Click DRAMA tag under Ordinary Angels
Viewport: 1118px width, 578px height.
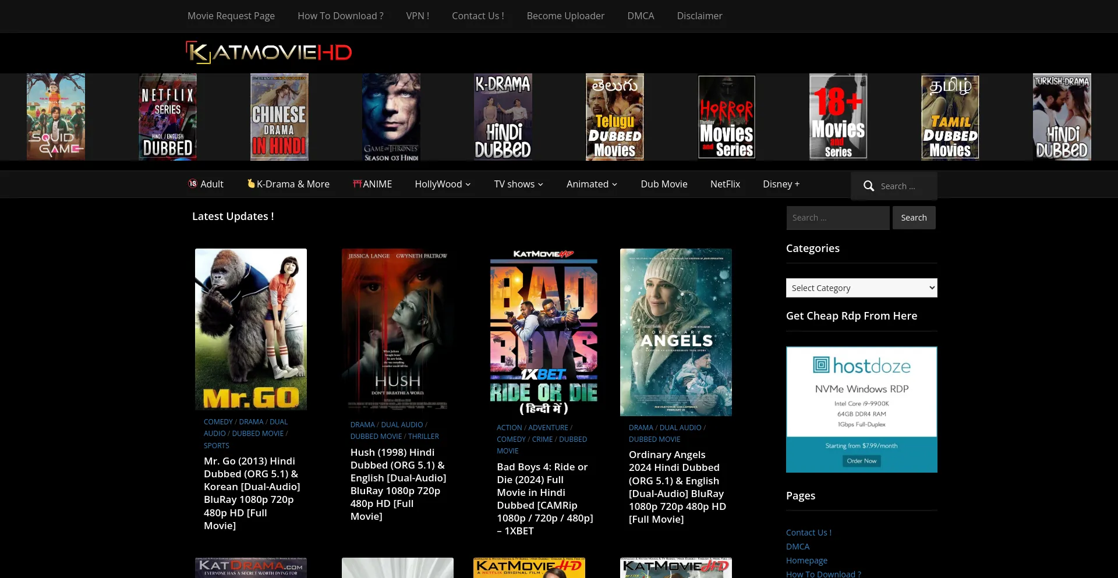(641, 428)
